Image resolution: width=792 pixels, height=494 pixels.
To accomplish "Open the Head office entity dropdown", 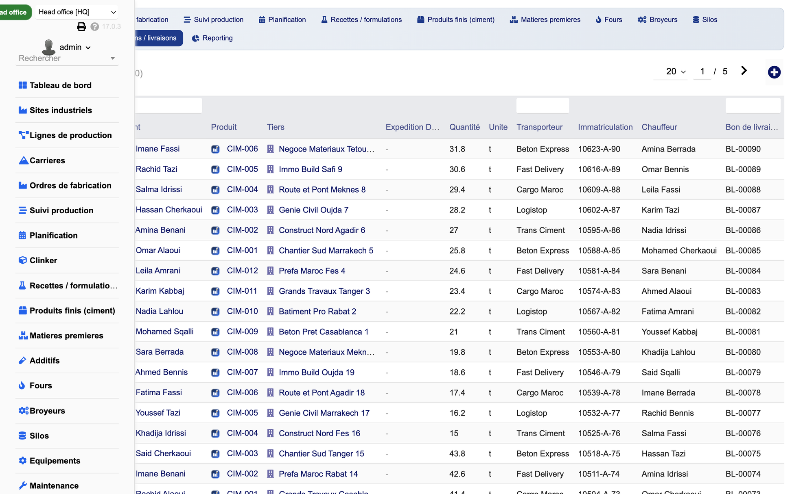I will pyautogui.click(x=77, y=12).
